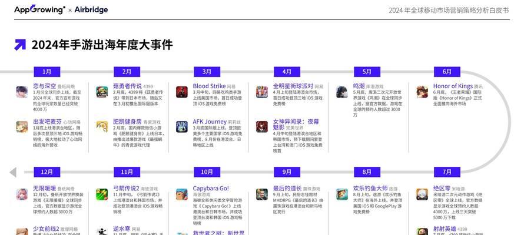Click the 肥鹅健身房 game icon
This screenshot has height=235, width=524.
click(x=102, y=127)
